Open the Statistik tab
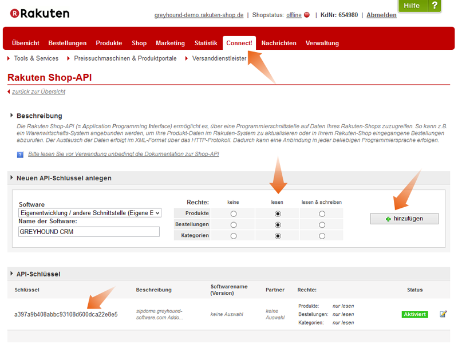This screenshot has width=458, height=352. pyautogui.click(x=206, y=43)
